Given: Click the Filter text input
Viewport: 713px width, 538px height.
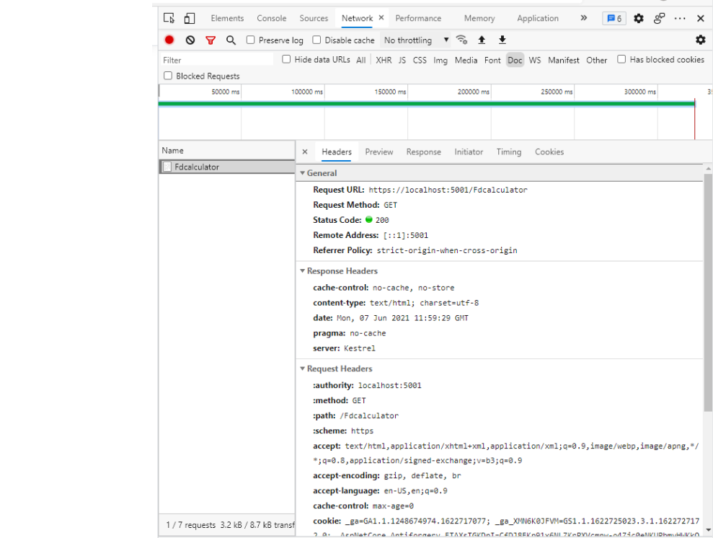Looking at the screenshot, I should pos(216,60).
